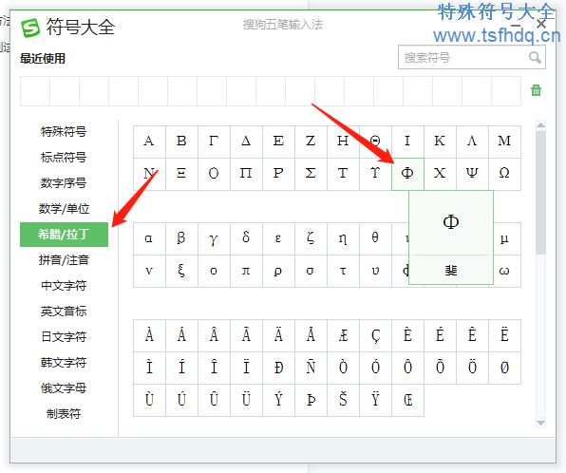Insert the capital Greek letter Α

click(149, 142)
